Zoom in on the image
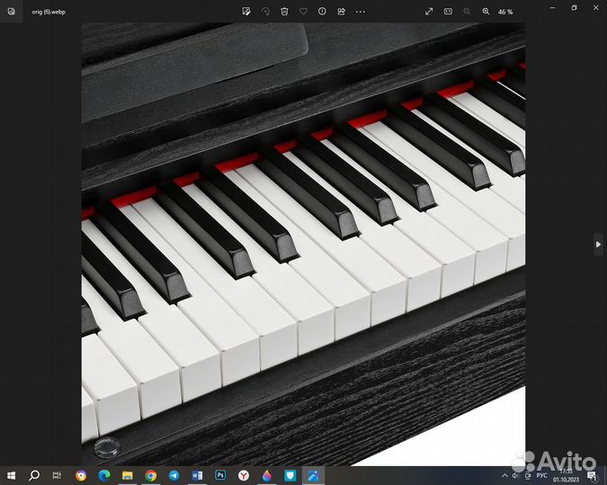This screenshot has height=485, width=607. pyautogui.click(x=486, y=12)
